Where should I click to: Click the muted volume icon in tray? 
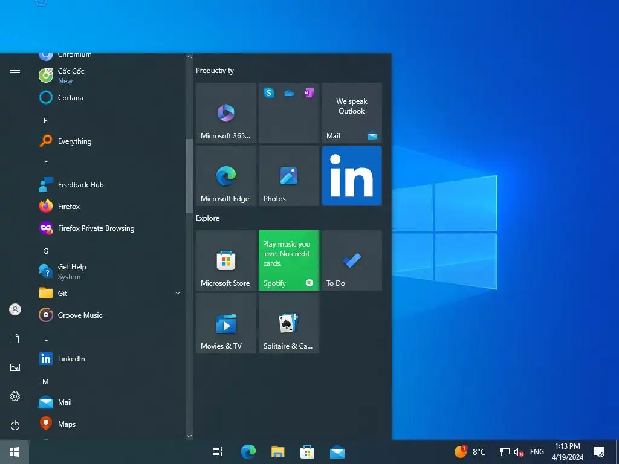pos(519,452)
